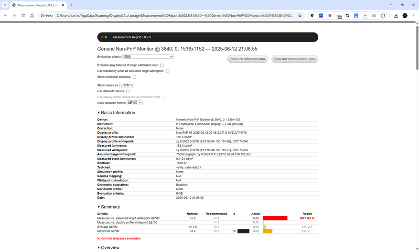Click the black patch swatch in Maximum row
This screenshot has width=419, height=250.
[x=243, y=231]
